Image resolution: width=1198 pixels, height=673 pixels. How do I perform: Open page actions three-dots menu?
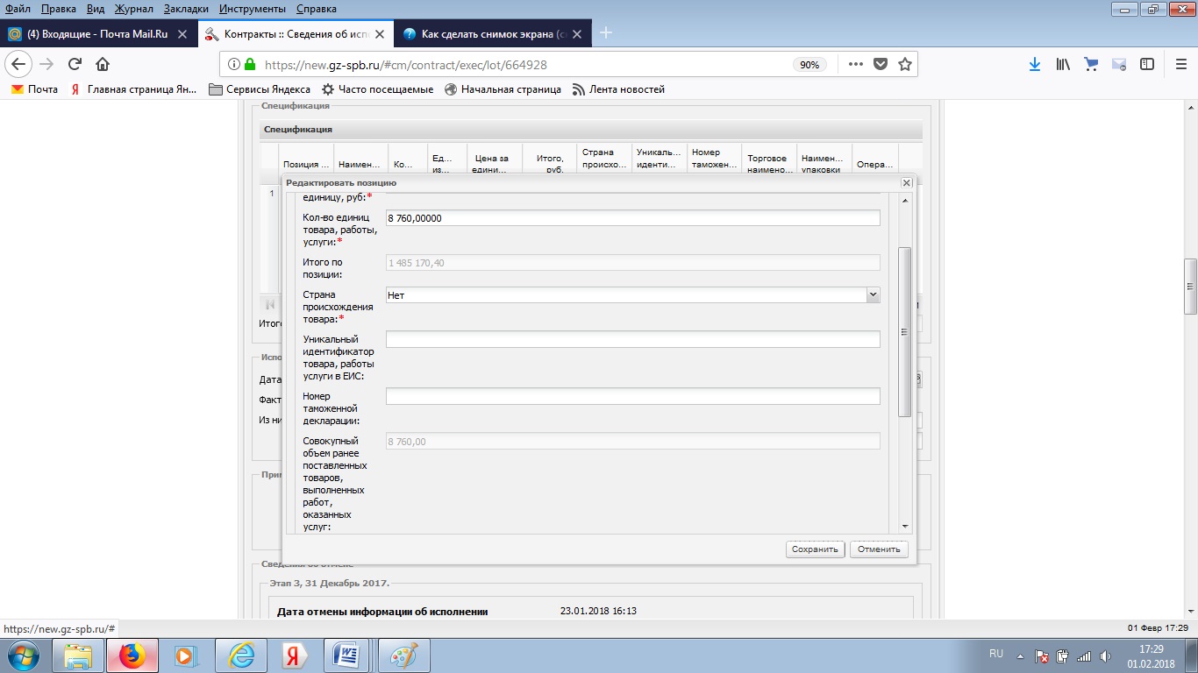tap(855, 64)
